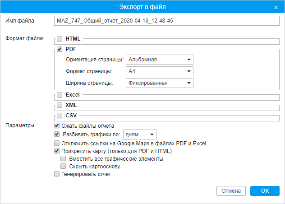This screenshot has width=285, height=204.
Task: Click the file name input field
Action: point(166,21)
